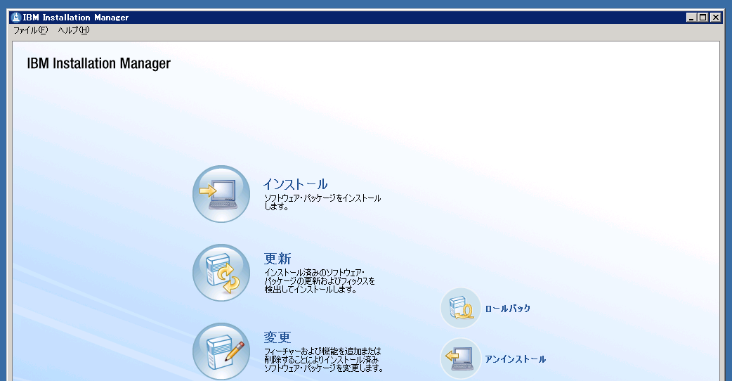Maximize the IBM Installation Manager window
Screen dimensions: 732x381
[703, 18]
